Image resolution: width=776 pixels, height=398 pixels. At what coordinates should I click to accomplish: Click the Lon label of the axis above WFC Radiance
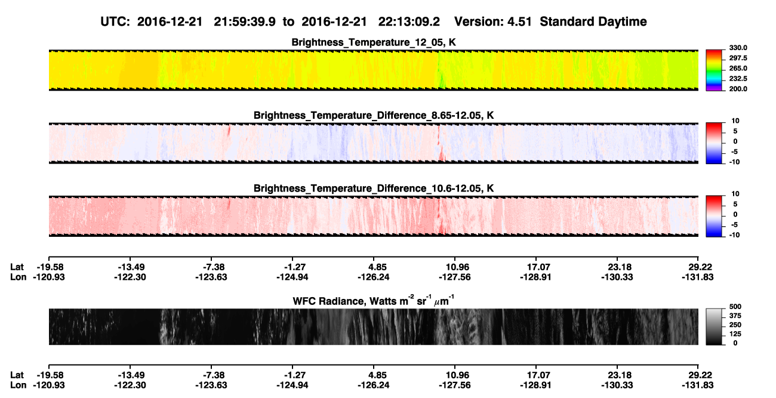coord(19,277)
